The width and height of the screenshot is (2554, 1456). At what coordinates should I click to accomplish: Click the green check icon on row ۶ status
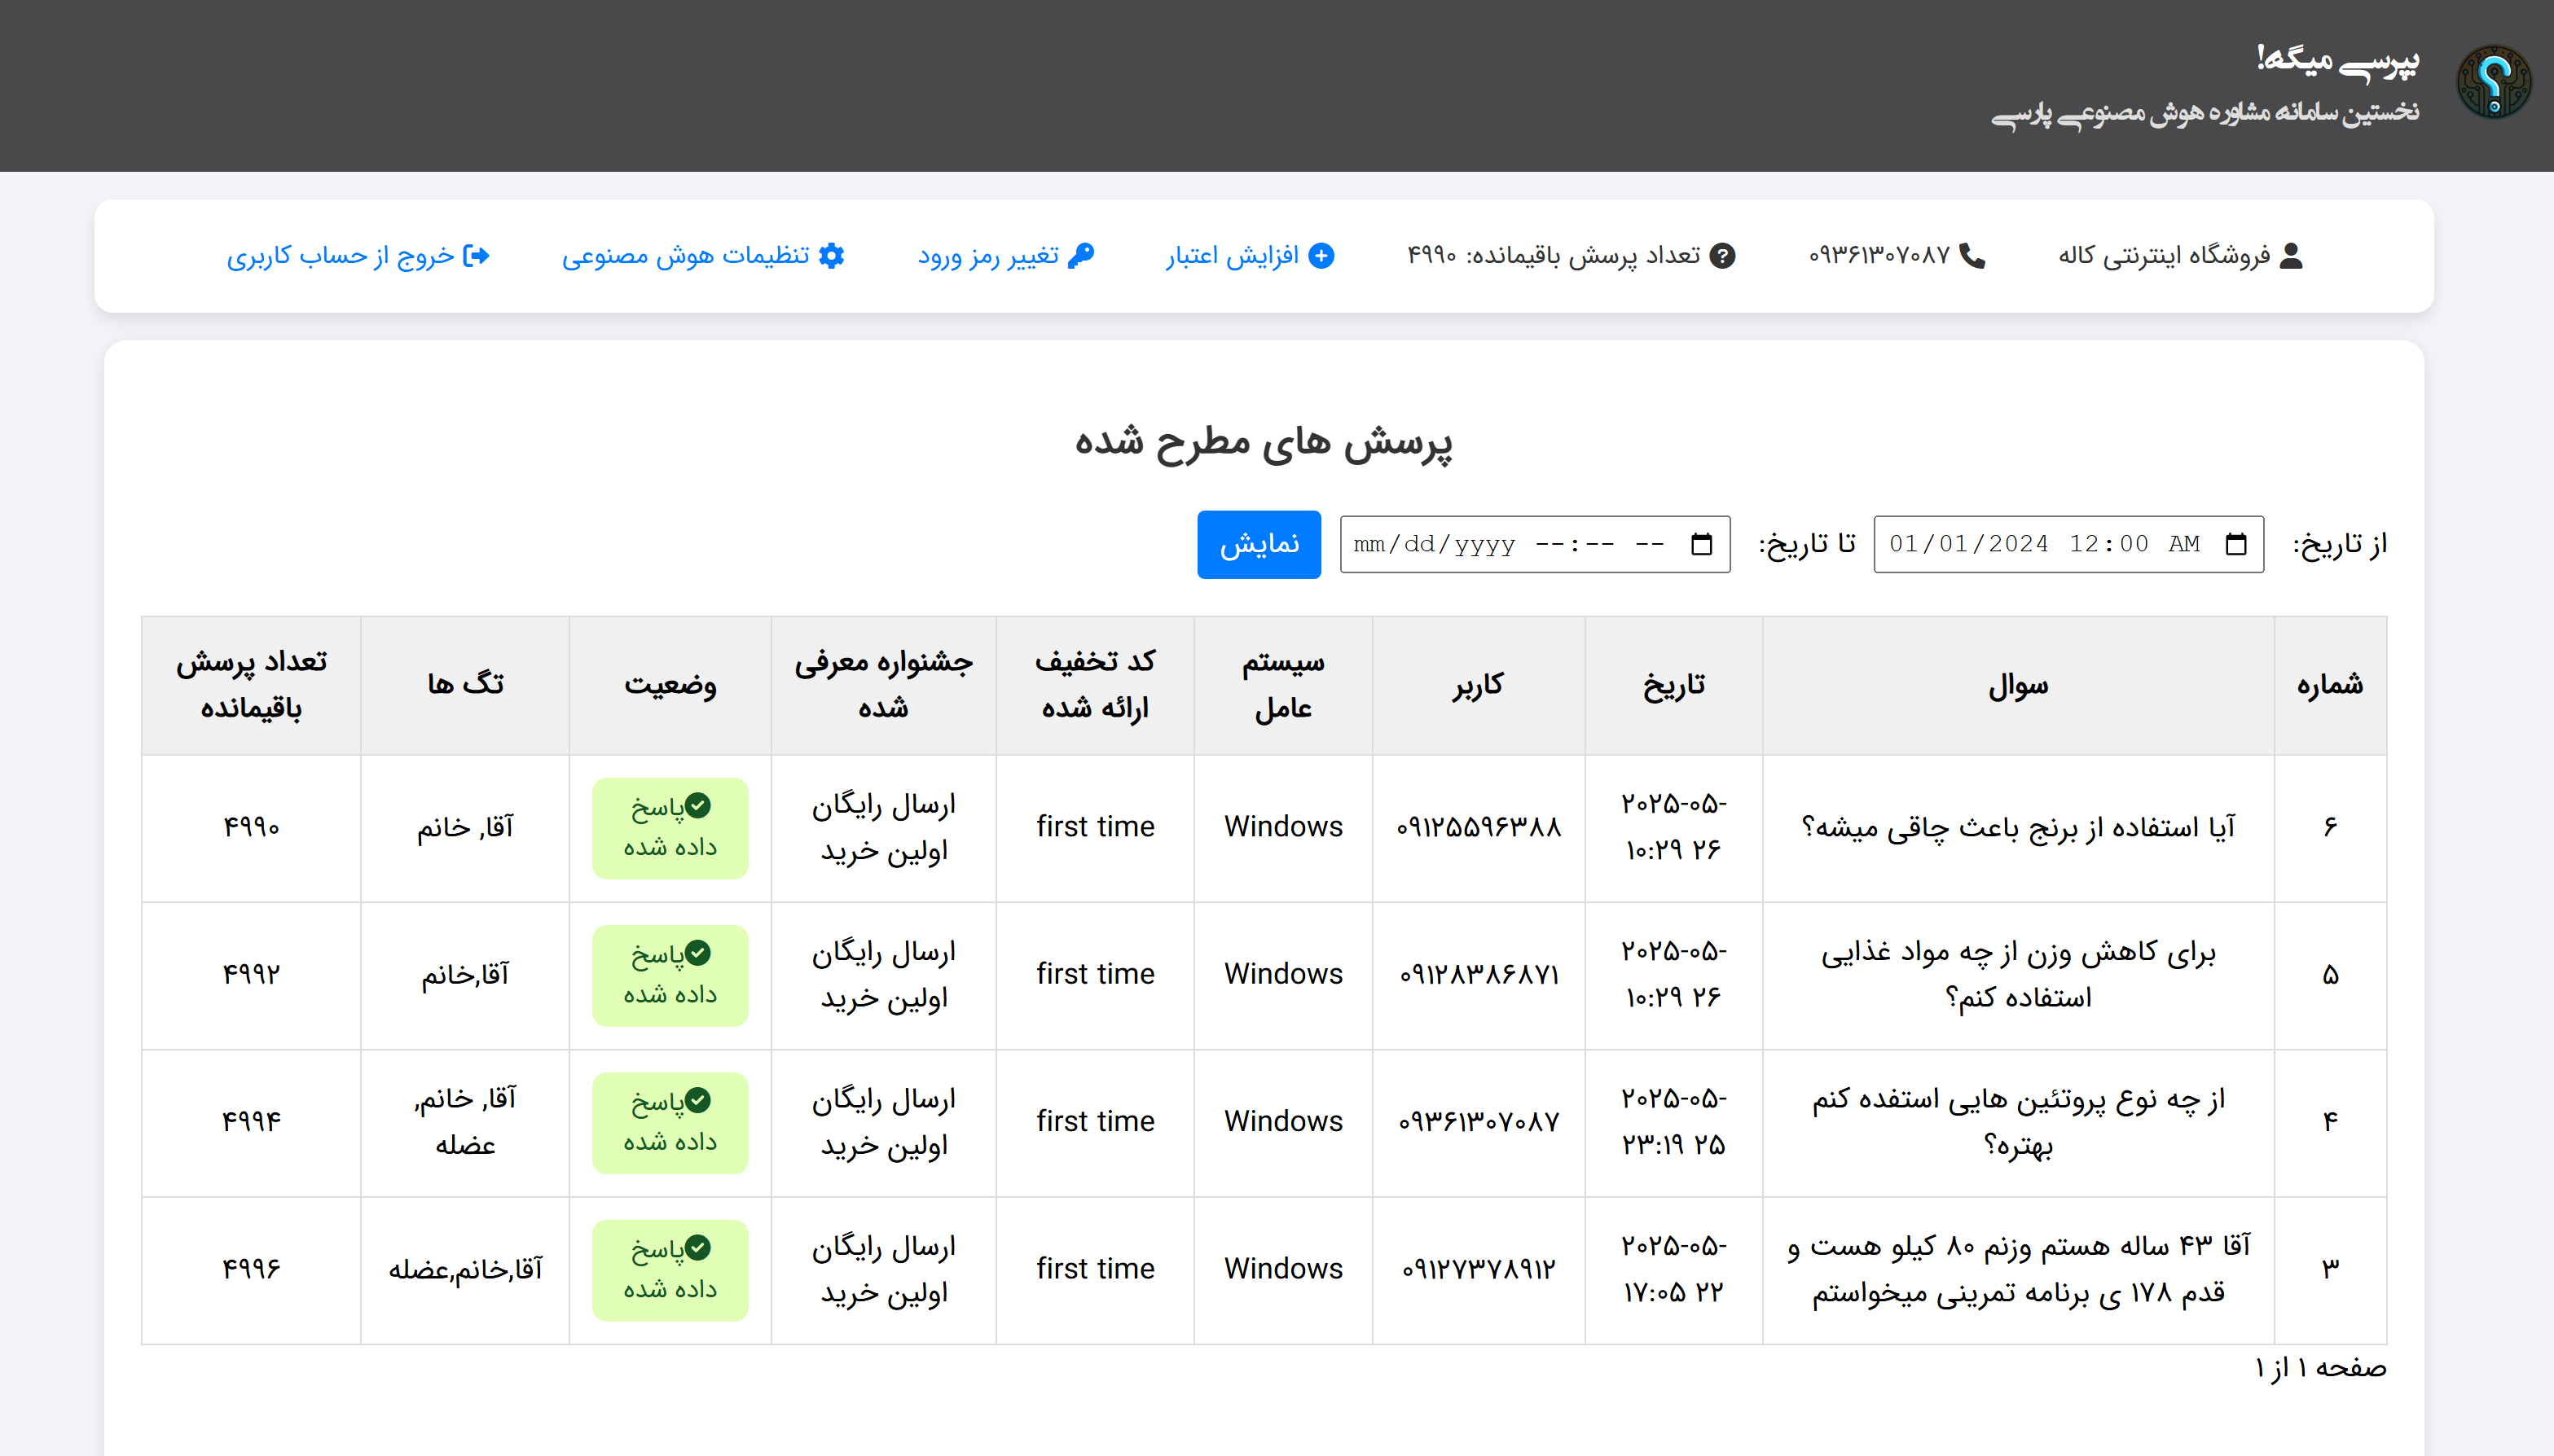(x=701, y=805)
